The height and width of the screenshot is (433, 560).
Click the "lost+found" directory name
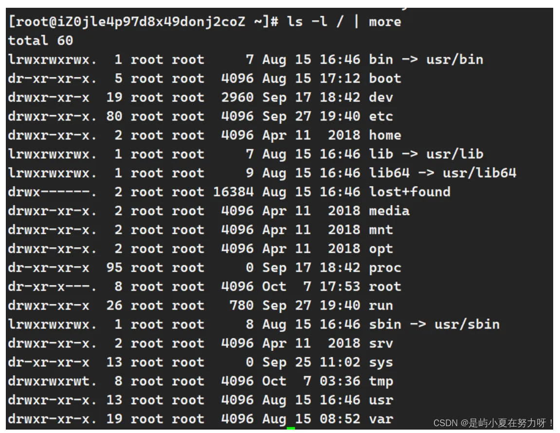click(409, 192)
